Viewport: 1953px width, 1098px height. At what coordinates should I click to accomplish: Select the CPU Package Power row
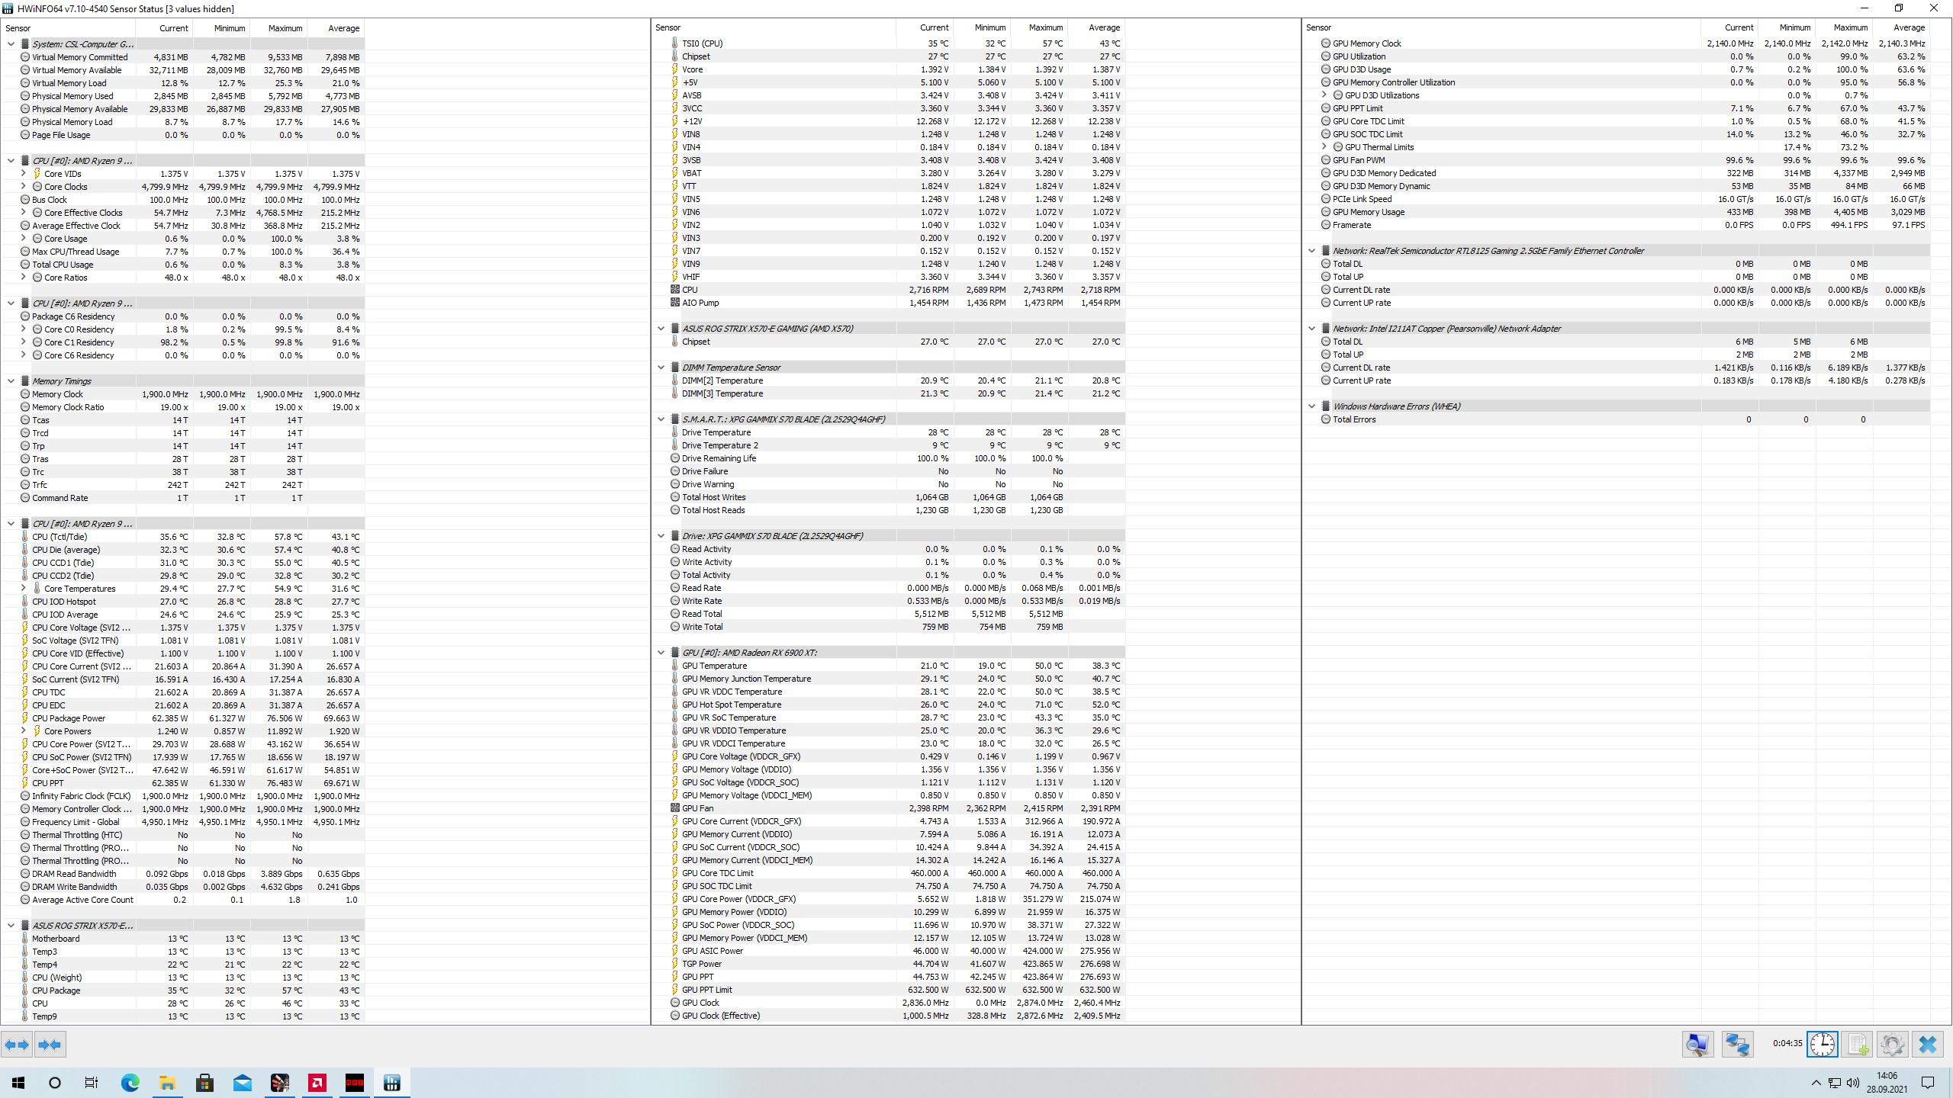click(183, 718)
